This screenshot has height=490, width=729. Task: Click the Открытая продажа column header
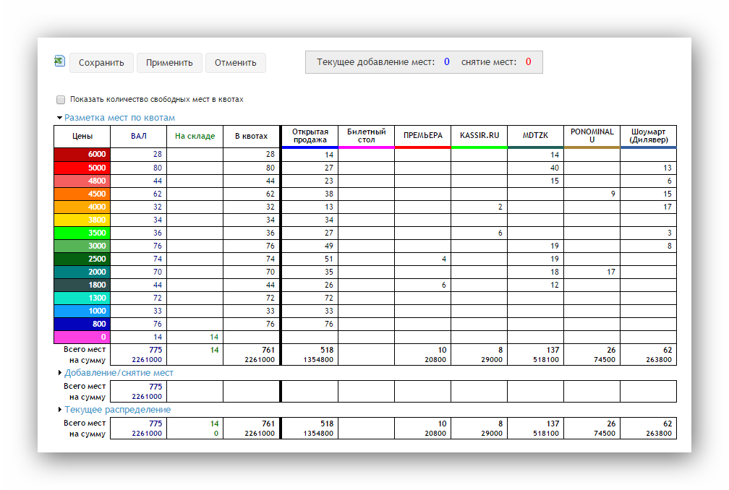tap(310, 136)
